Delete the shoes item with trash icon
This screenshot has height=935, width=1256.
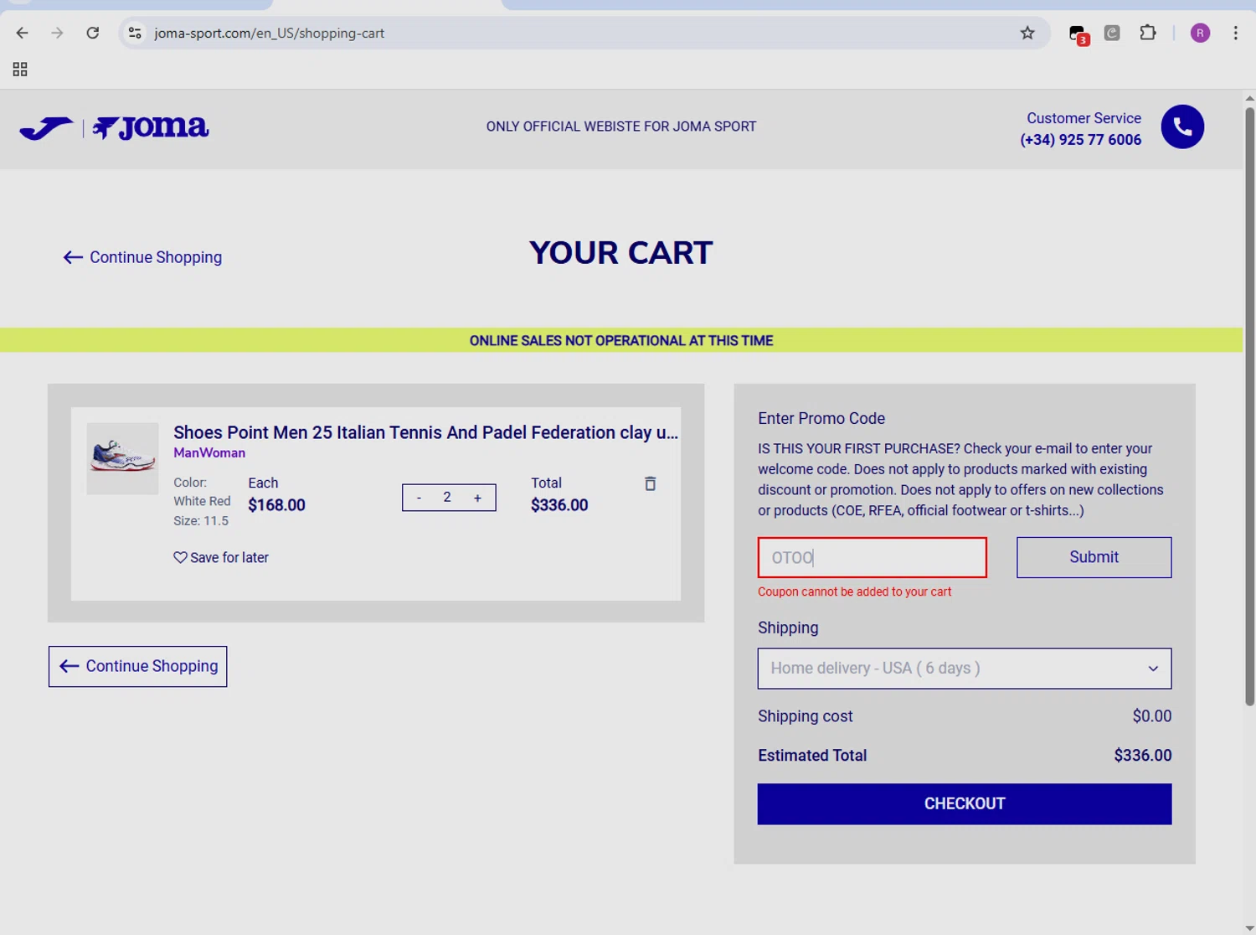pyautogui.click(x=650, y=483)
